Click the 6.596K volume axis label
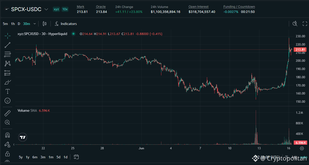309x165 pixels. tap(300, 143)
